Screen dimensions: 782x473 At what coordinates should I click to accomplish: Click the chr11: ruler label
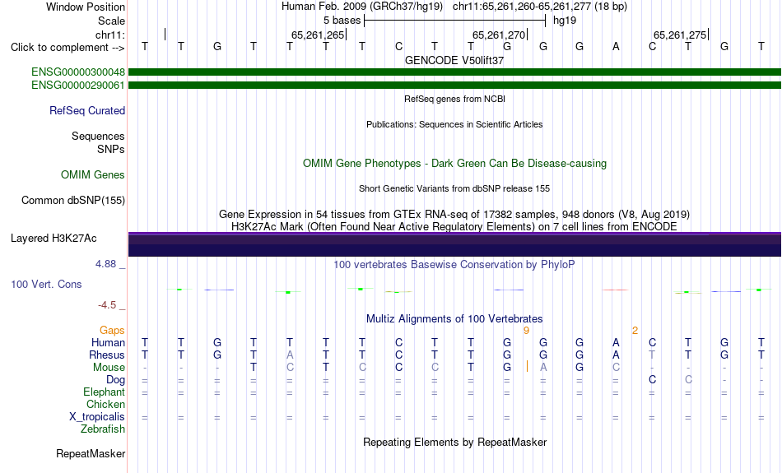coord(110,35)
